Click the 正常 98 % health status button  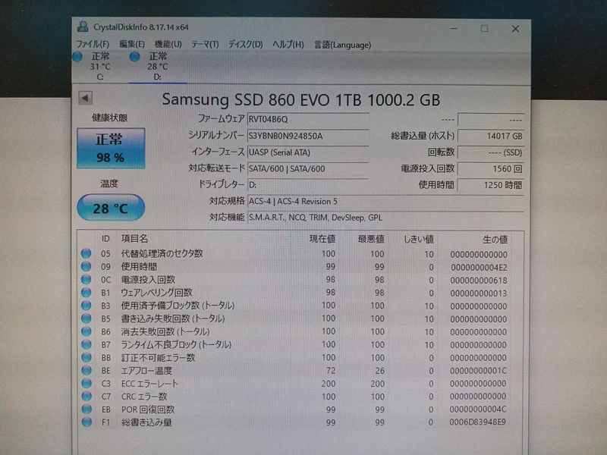click(x=111, y=148)
